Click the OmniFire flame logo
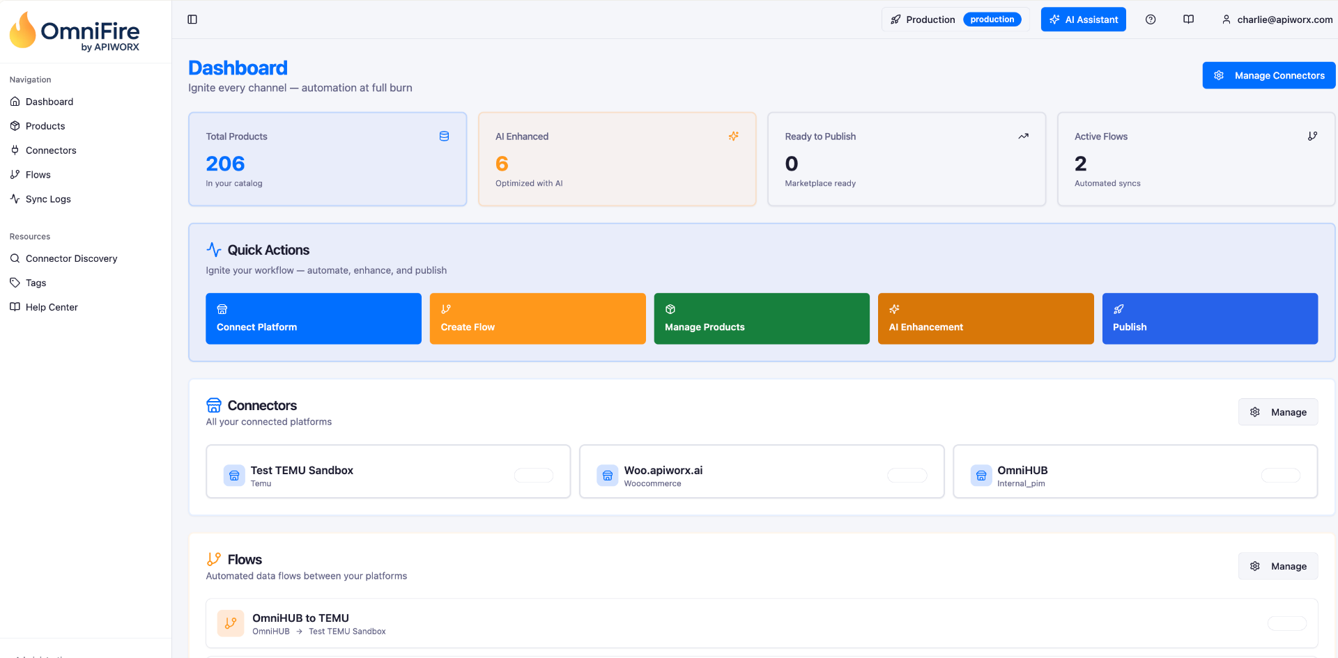Viewport: 1338px width, 658px height. click(23, 31)
